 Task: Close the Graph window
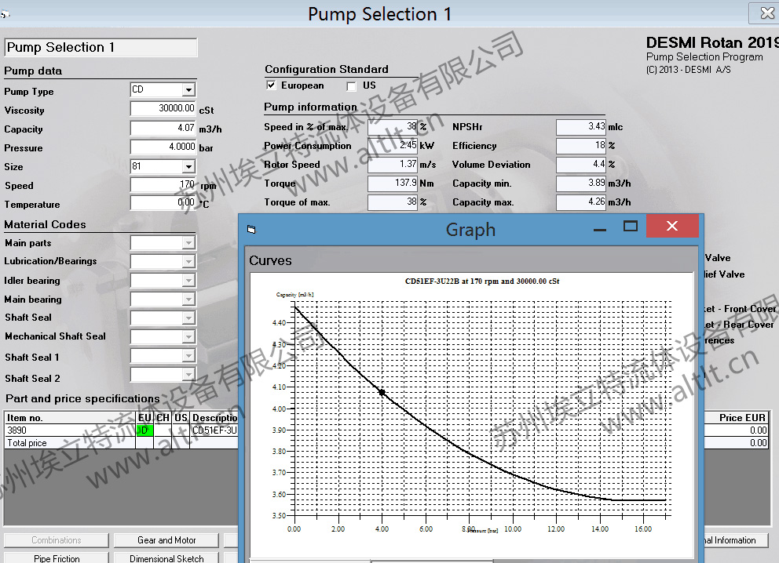672,226
